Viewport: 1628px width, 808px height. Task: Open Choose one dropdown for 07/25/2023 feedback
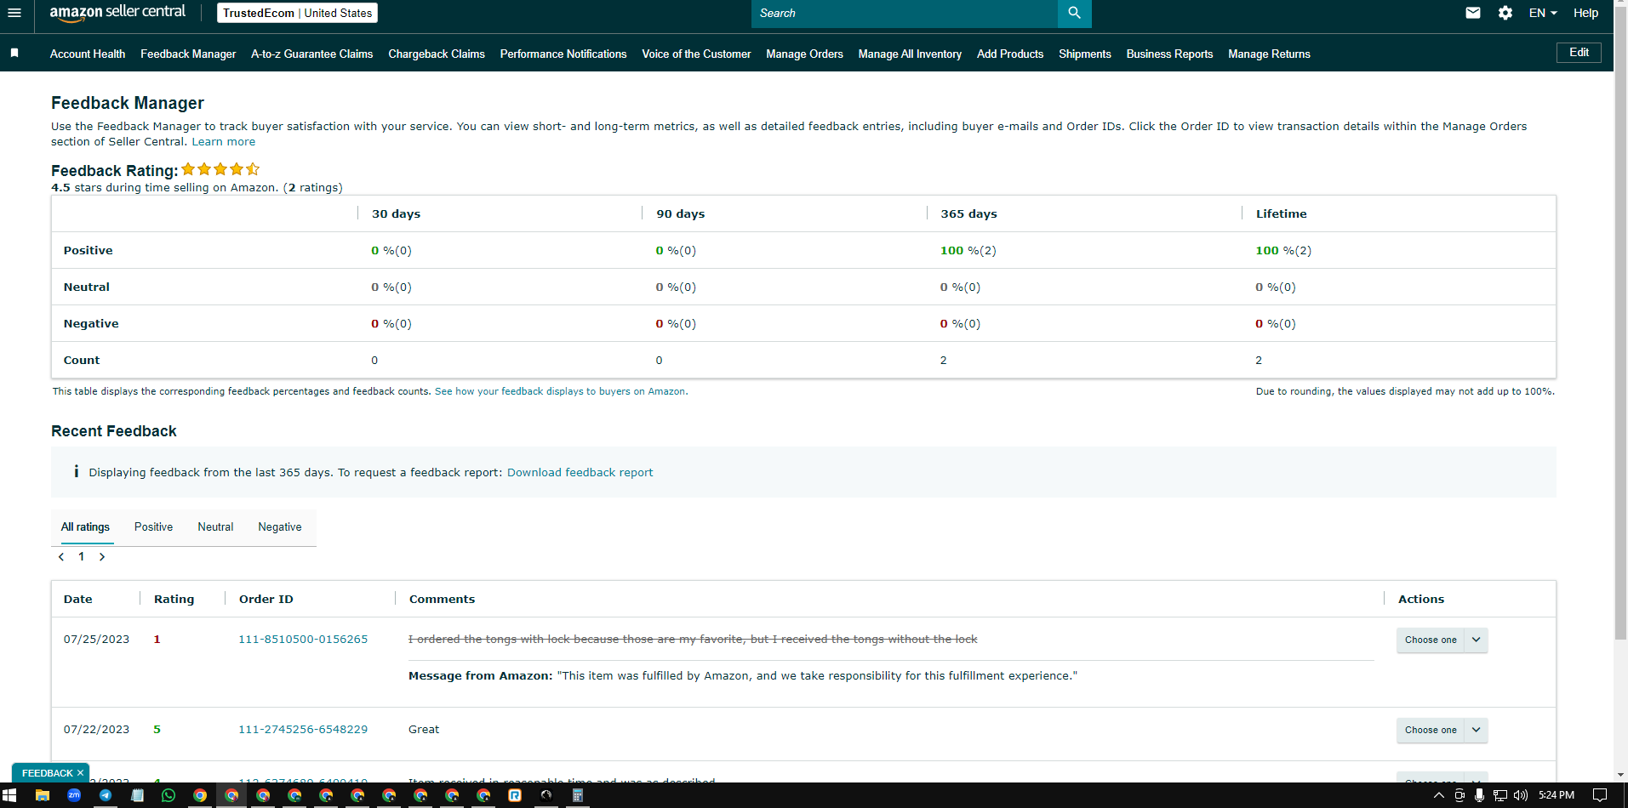(1442, 640)
